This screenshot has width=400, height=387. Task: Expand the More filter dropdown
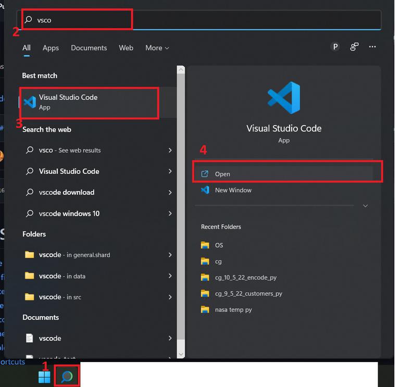[x=157, y=48]
